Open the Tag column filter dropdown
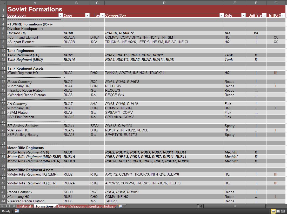 [102, 15]
